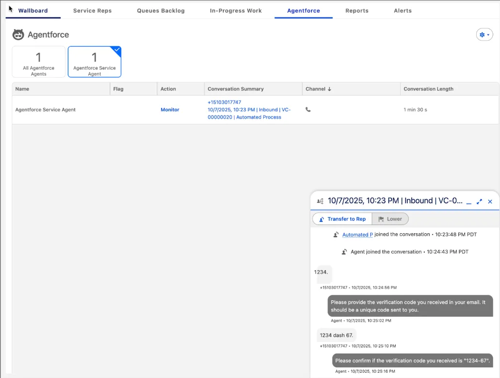Screen dimensions: 500x378
Task: Open the gear settings dropdown
Action: point(484,34)
